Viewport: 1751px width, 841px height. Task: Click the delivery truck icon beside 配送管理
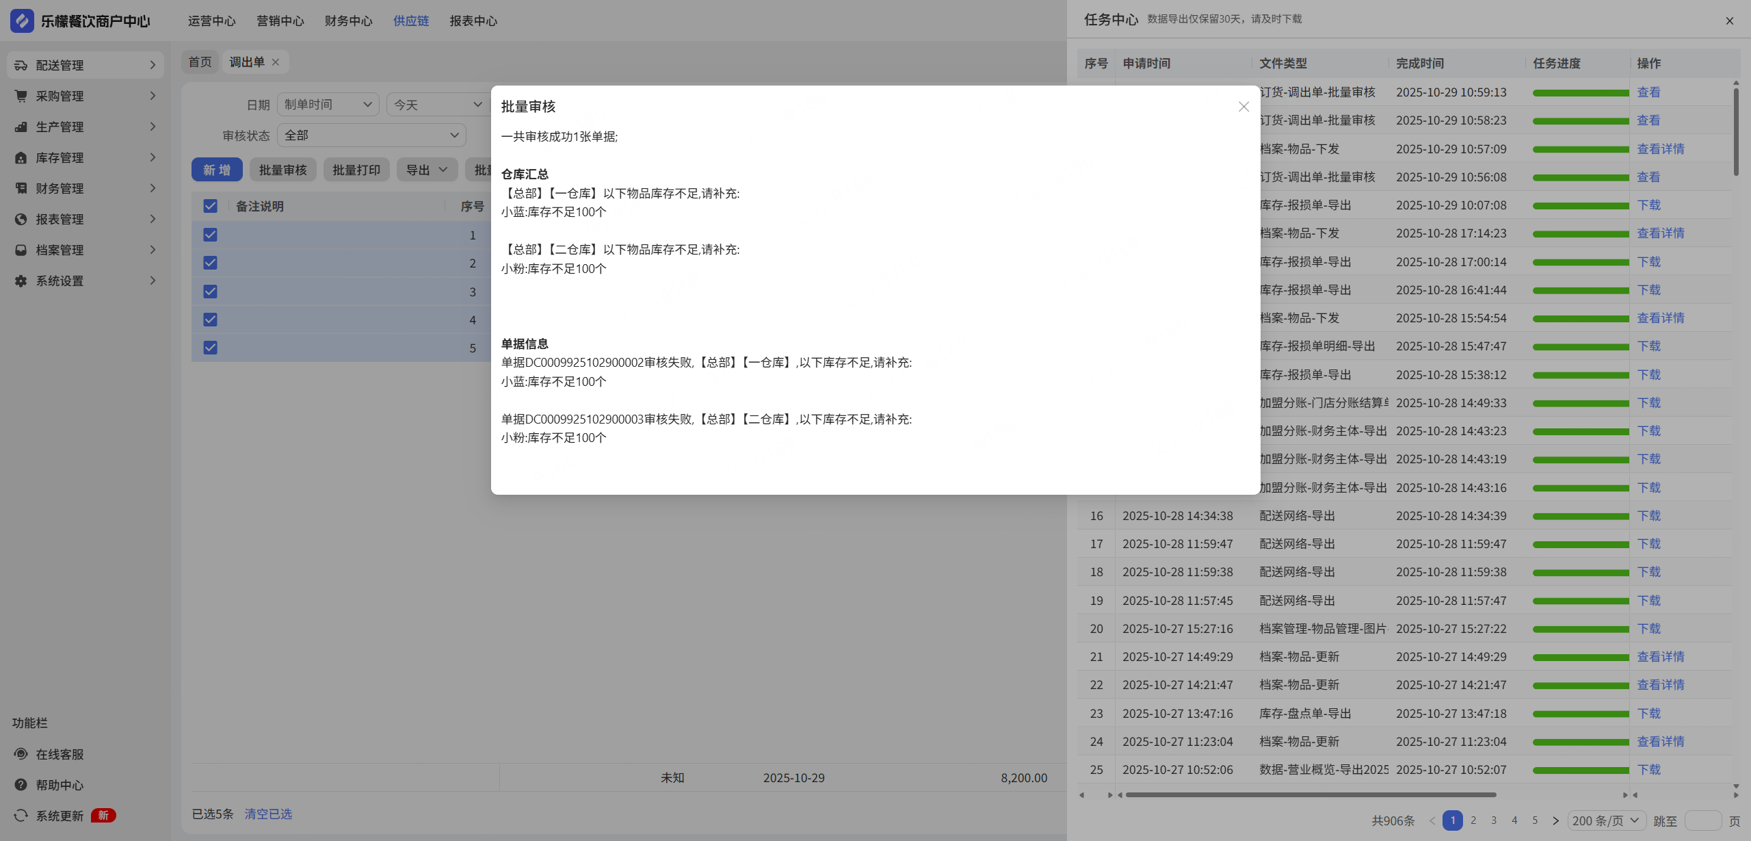(x=21, y=65)
